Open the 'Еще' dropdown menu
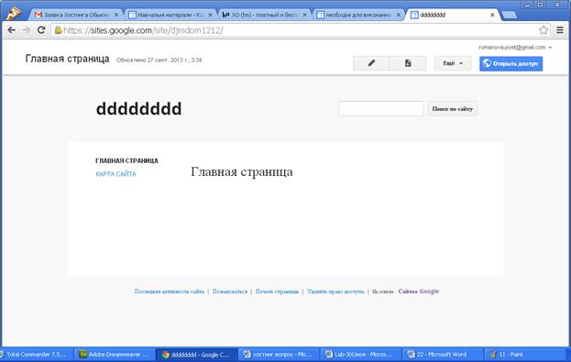This screenshot has height=362, width=571. click(453, 63)
